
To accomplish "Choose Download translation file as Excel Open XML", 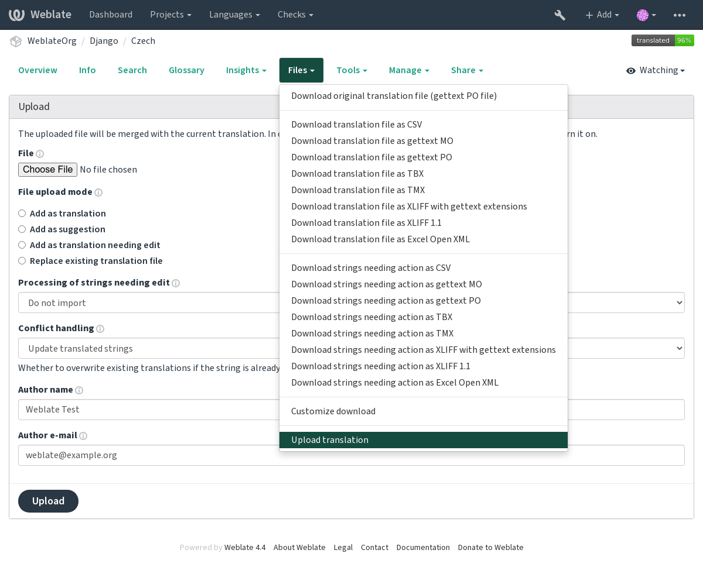I will (424, 239).
